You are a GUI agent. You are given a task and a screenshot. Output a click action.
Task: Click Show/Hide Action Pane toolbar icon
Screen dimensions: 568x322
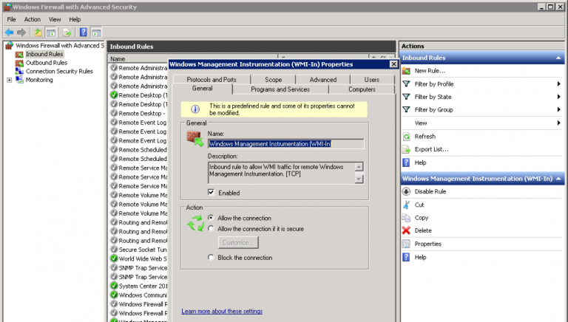tap(96, 32)
